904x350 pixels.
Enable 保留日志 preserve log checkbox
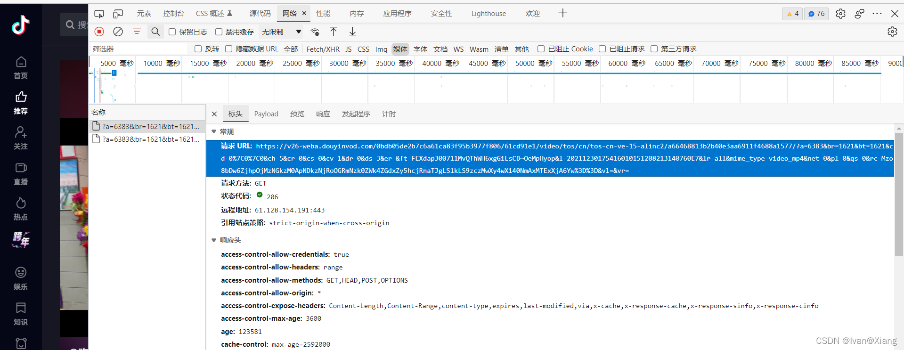coord(172,32)
